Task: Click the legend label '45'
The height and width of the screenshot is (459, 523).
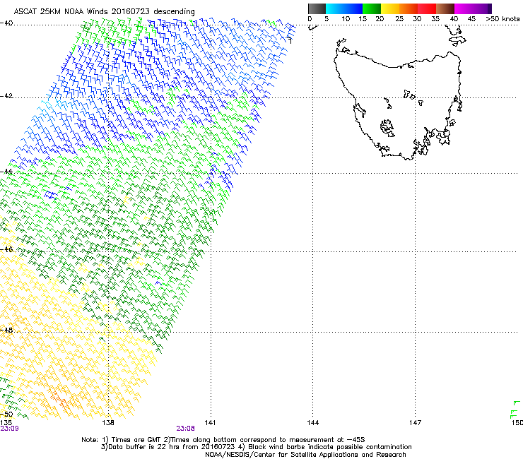Action: (471, 19)
